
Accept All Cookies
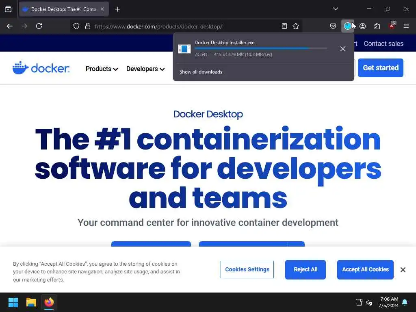(x=365, y=270)
